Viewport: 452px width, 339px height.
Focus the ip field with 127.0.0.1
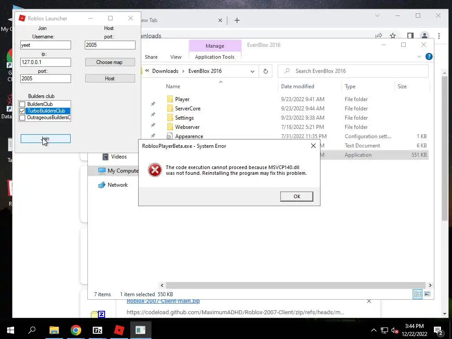coord(45,62)
